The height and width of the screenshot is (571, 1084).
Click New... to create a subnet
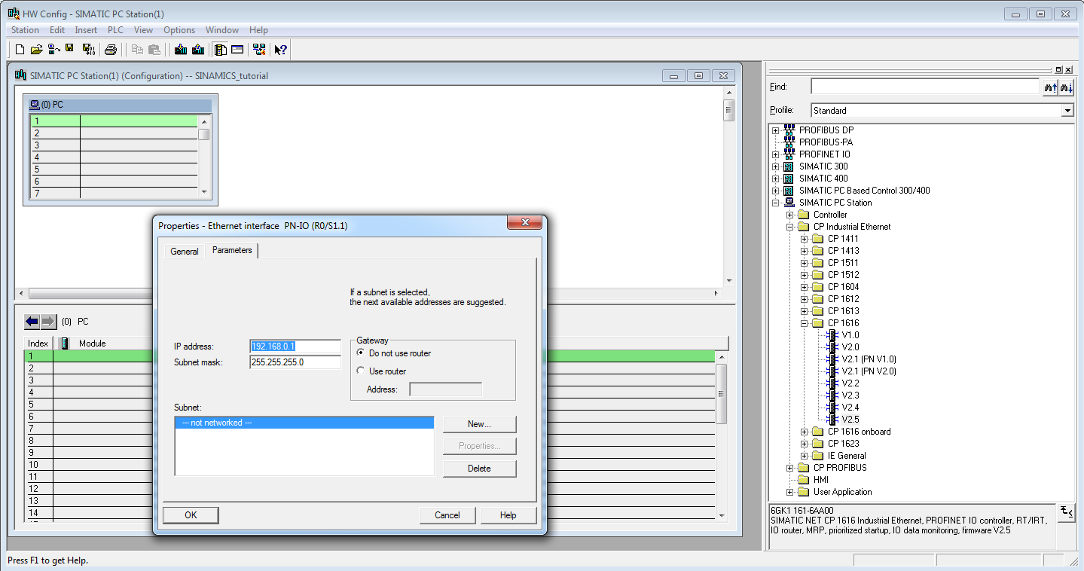coord(479,424)
